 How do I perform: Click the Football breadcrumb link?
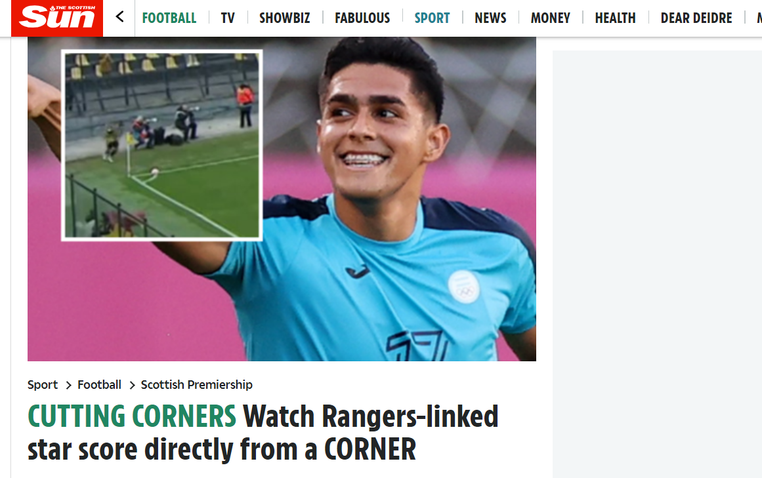[x=99, y=385]
